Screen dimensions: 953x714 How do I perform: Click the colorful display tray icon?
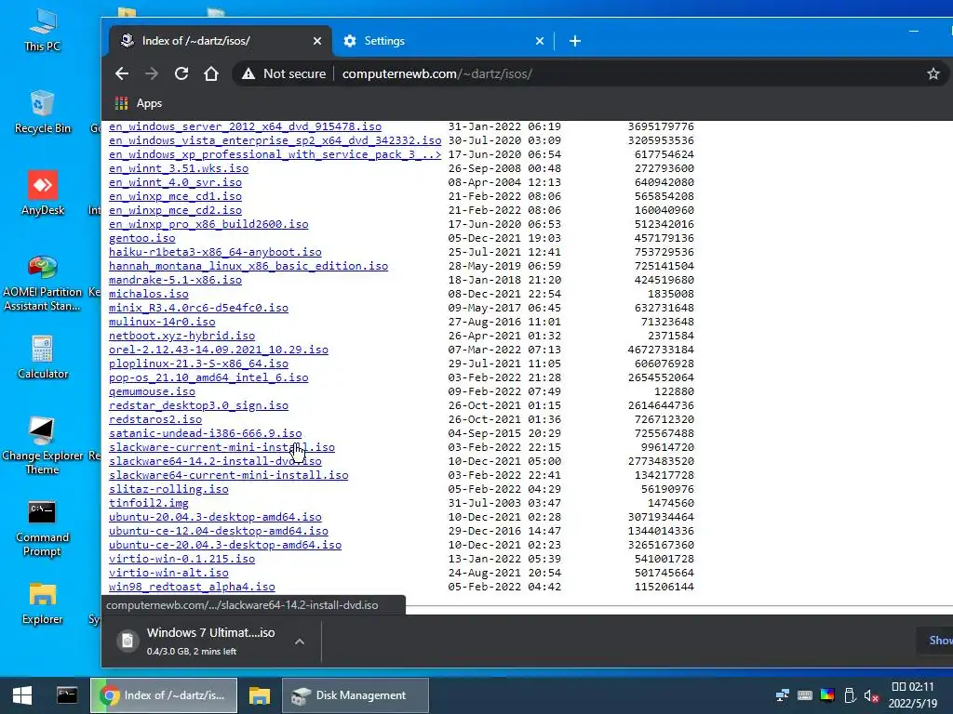tap(827, 695)
